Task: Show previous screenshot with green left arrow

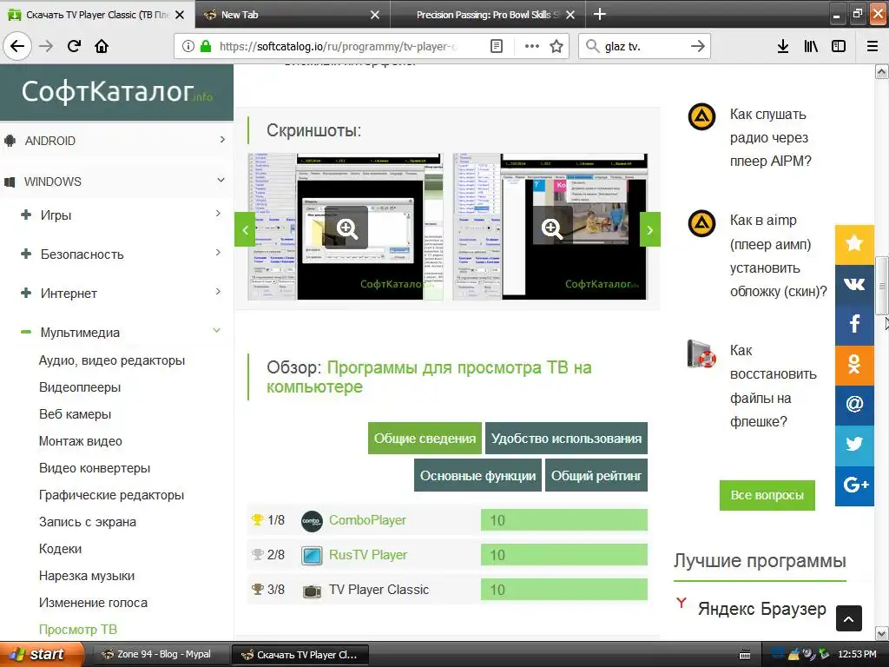Action: 245,229
